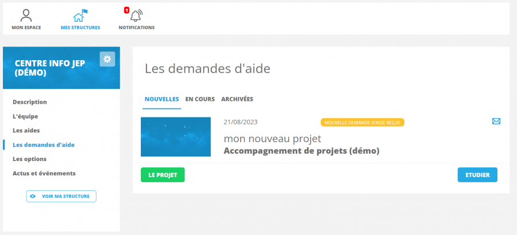Switch to the En cours tab

coord(200,99)
